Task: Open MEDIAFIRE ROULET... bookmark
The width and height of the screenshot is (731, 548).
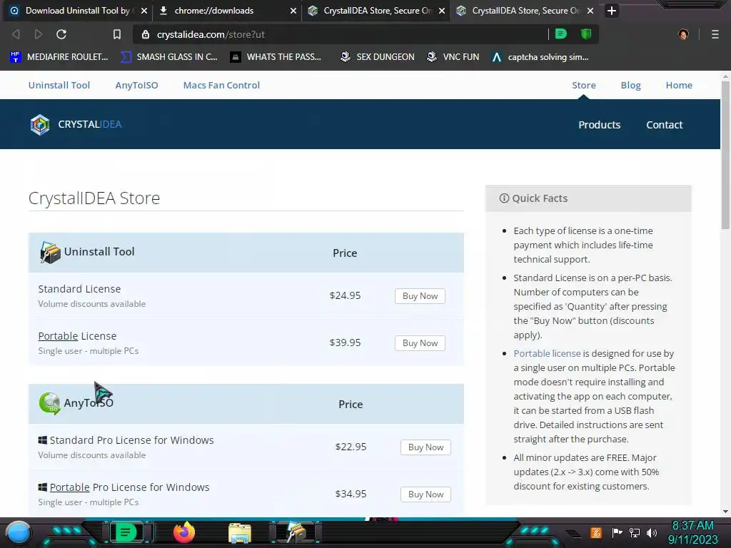Action: (x=59, y=57)
